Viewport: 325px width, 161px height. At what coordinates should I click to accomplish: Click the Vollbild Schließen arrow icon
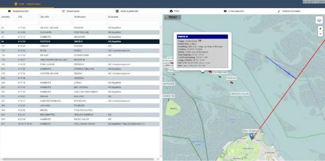coord(279,11)
